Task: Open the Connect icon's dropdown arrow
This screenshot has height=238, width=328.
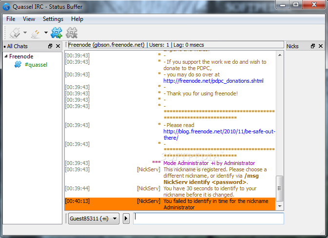Action: (x=25, y=33)
